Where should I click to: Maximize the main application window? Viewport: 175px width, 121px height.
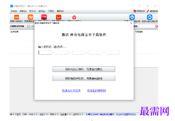147,6
